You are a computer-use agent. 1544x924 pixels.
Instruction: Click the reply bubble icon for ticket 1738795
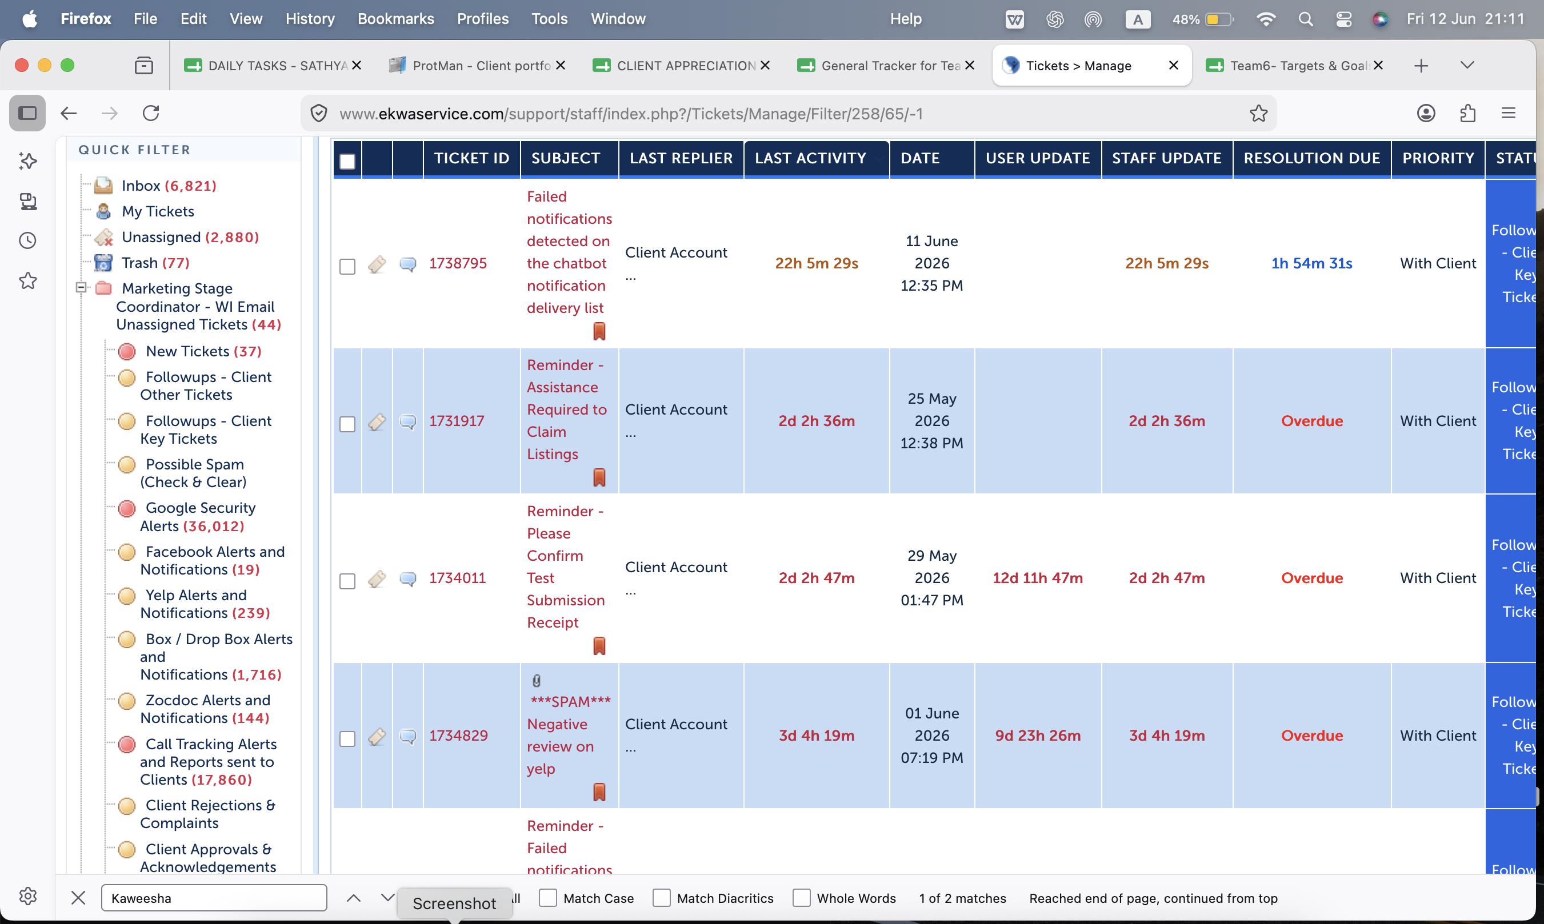(x=408, y=264)
